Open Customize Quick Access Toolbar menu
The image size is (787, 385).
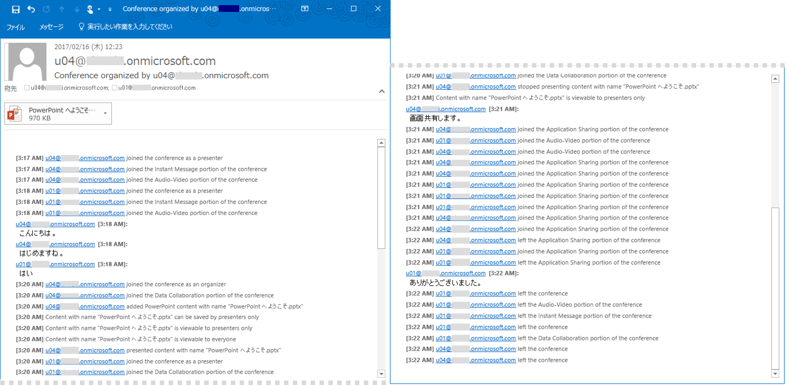(110, 9)
